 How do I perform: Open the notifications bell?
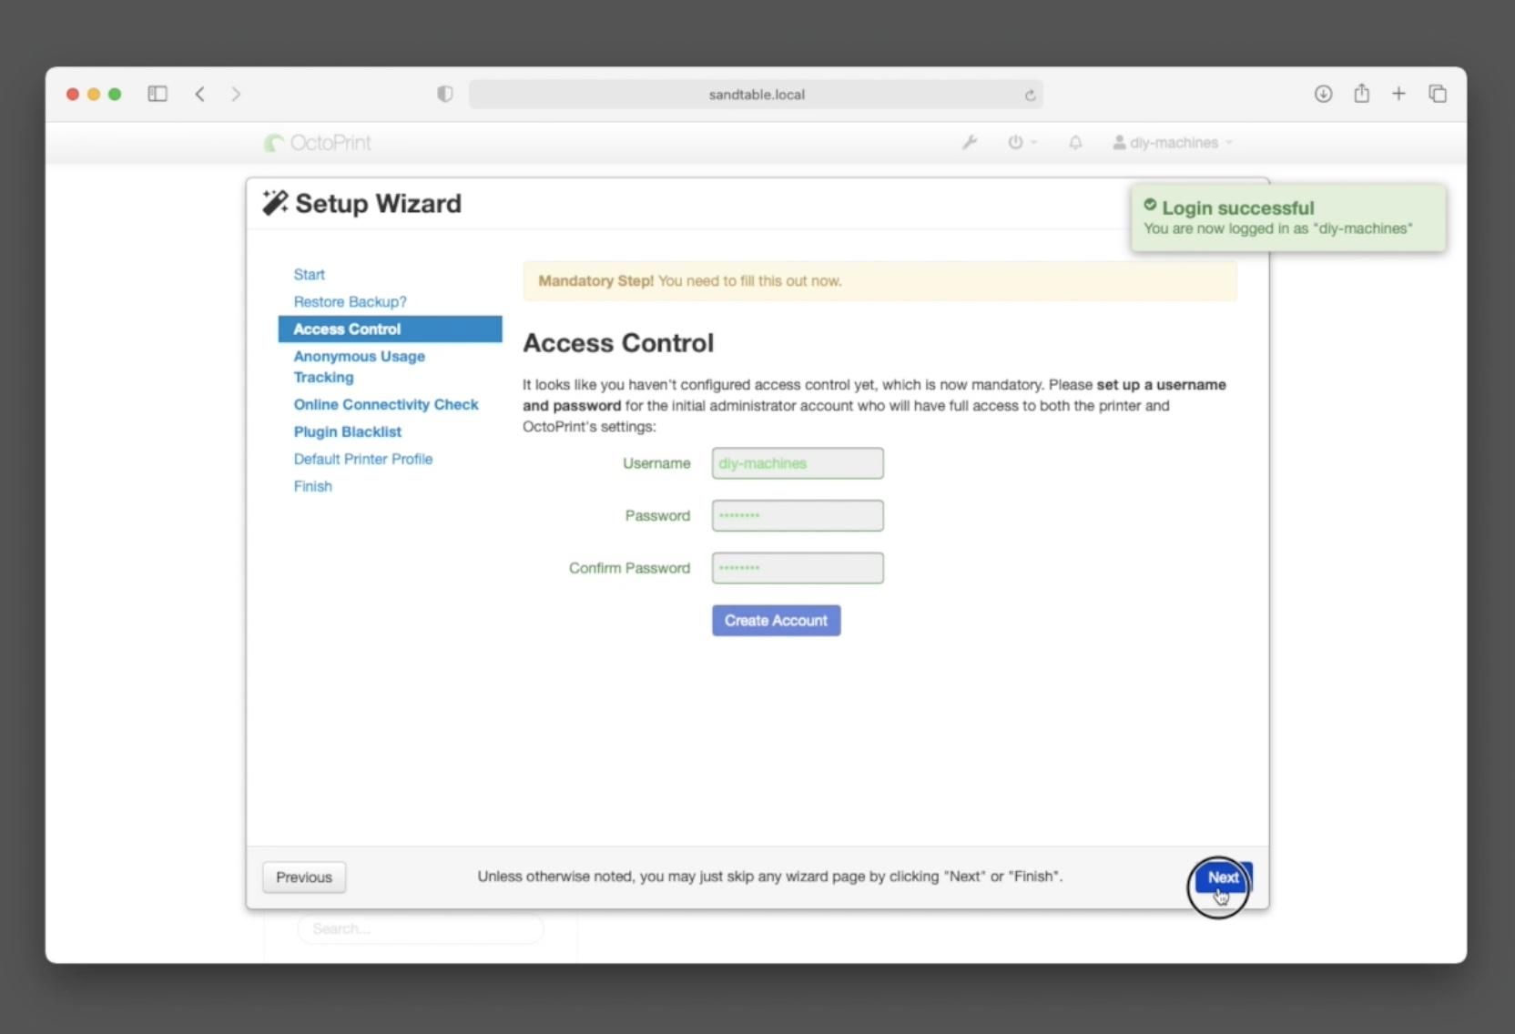tap(1075, 143)
